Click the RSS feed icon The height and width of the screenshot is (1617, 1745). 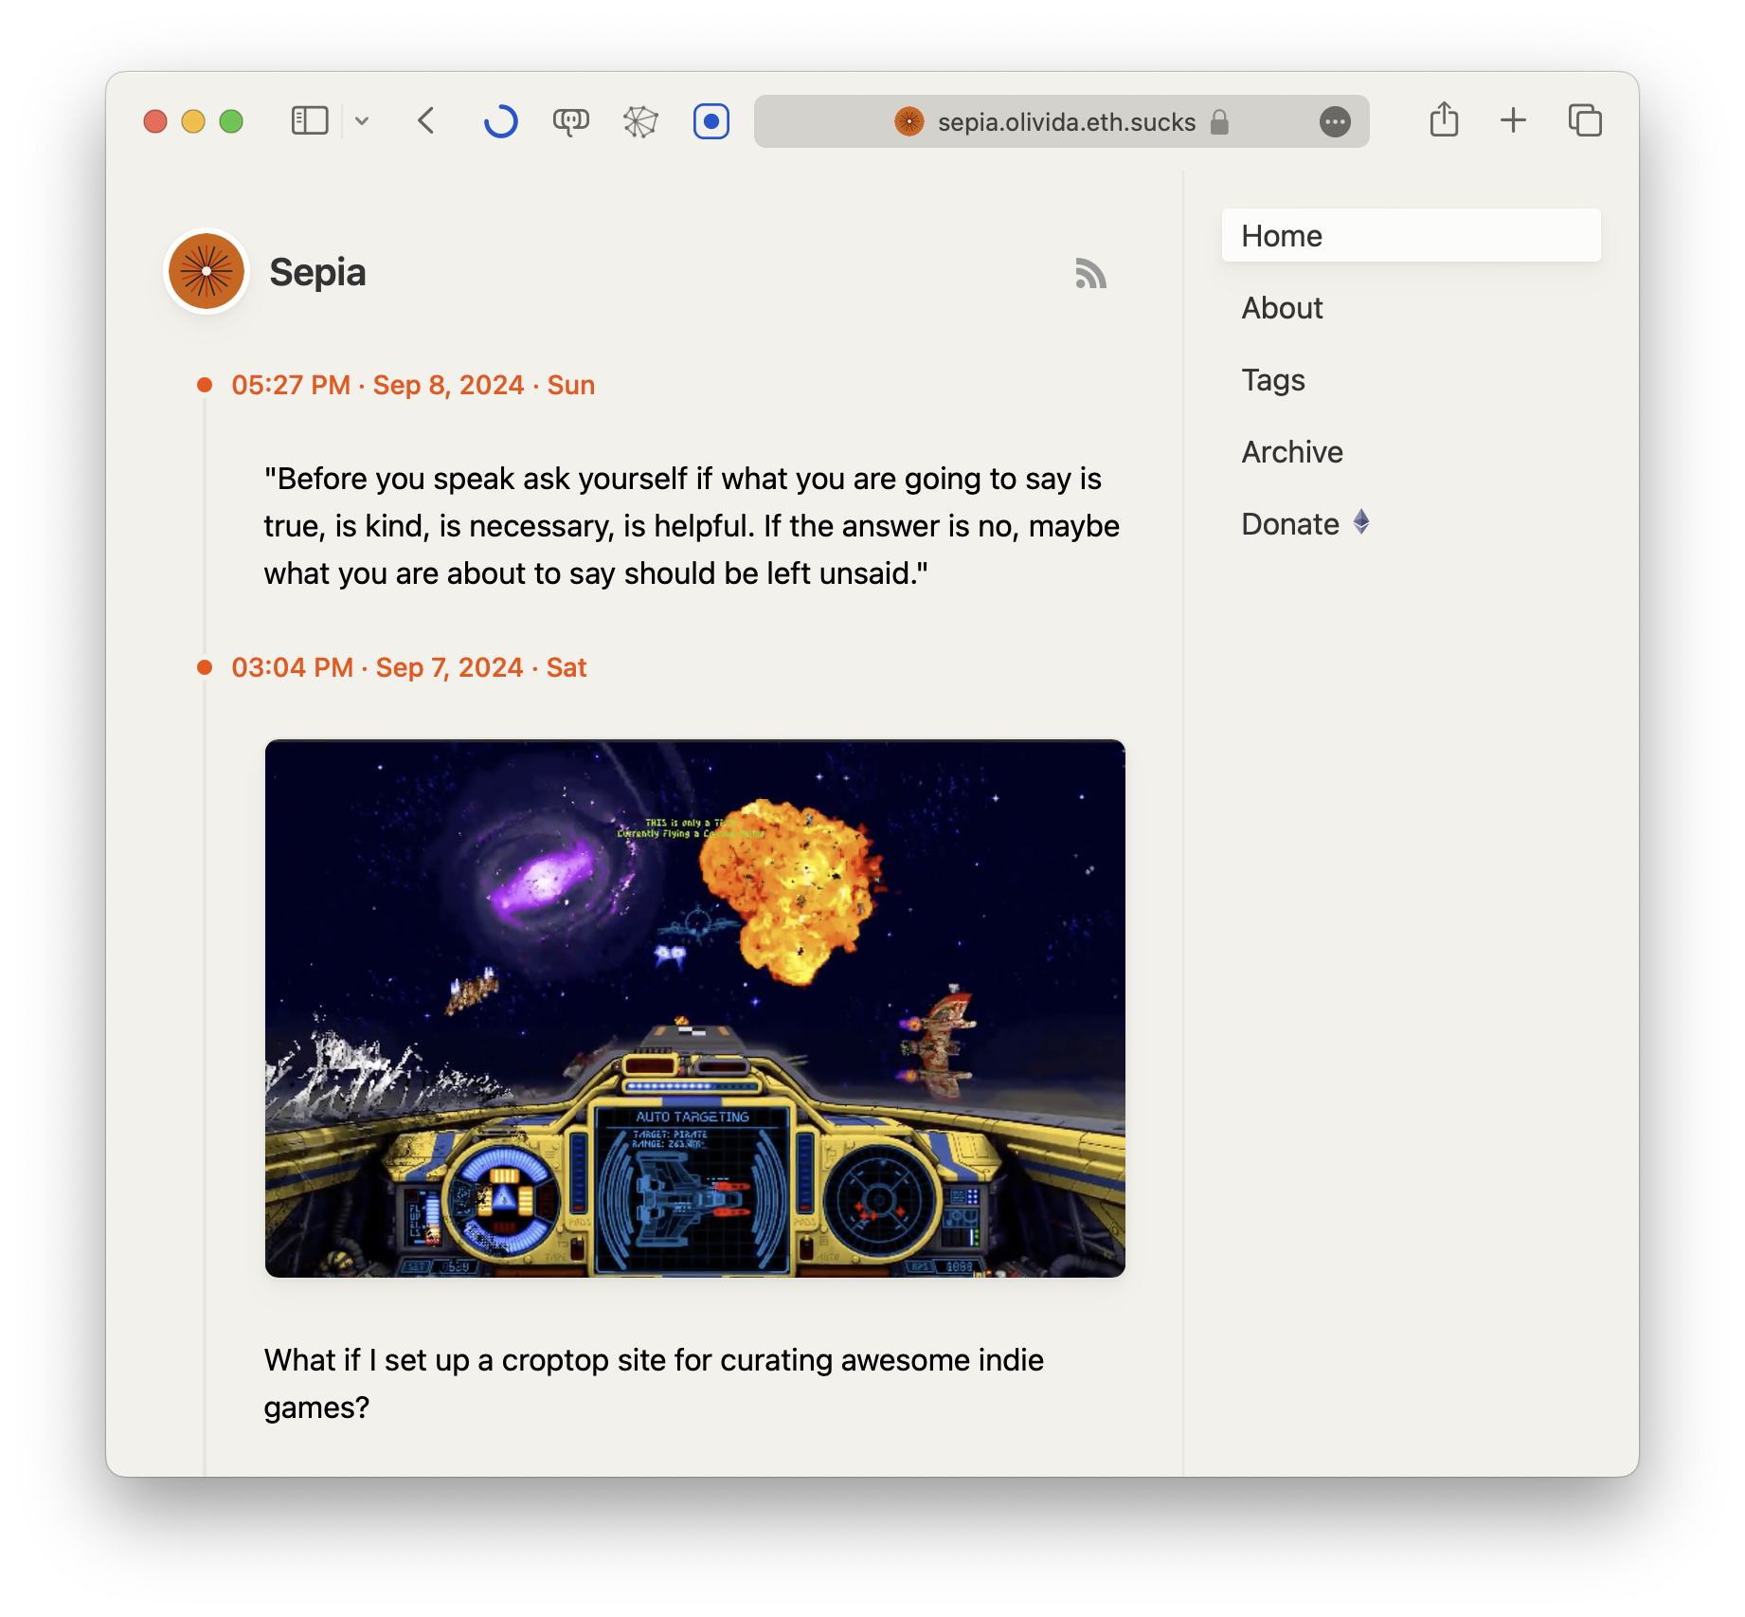coord(1090,274)
